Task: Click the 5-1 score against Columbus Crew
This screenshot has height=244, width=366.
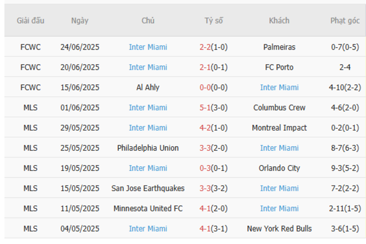Action: tap(205, 107)
